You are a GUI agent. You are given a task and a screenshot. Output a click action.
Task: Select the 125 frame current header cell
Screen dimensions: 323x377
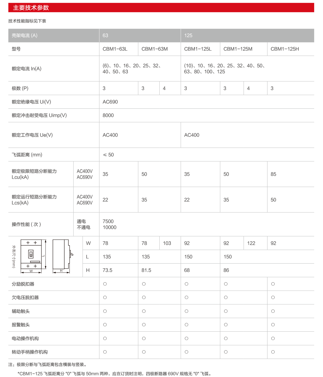coord(247,35)
